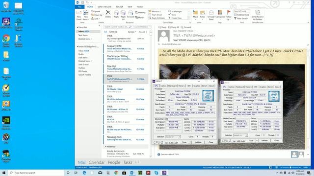Open the FILE tab
Image resolution: width=314 pixels, height=176 pixels.
(x=79, y=7)
